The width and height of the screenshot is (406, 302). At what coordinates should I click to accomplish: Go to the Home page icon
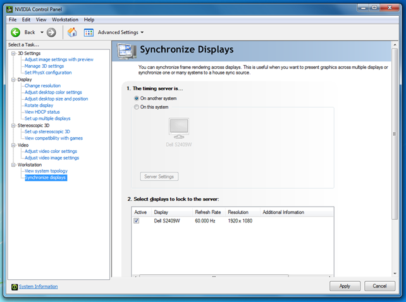(x=72, y=32)
